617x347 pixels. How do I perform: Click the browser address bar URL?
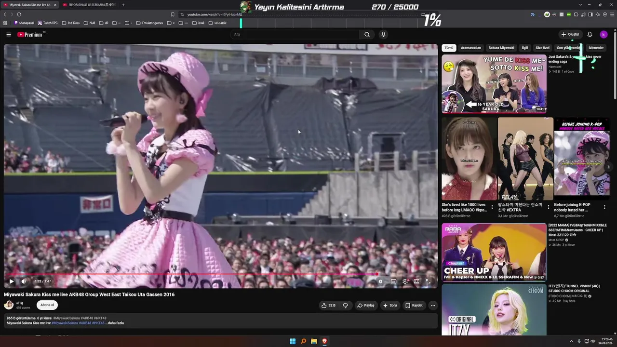pos(215,14)
